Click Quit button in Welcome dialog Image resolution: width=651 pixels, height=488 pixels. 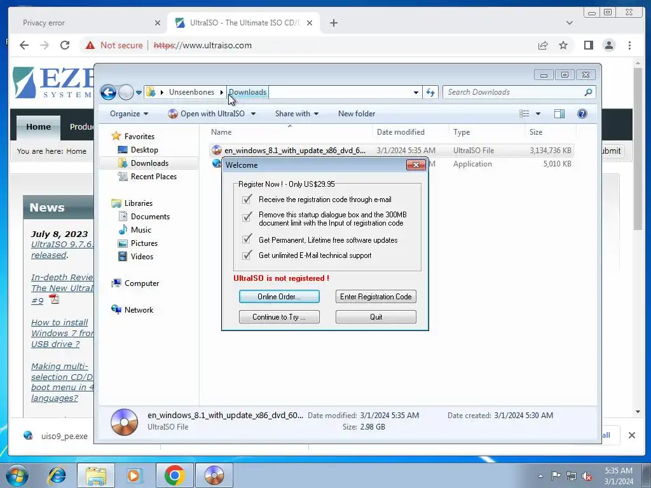376,317
